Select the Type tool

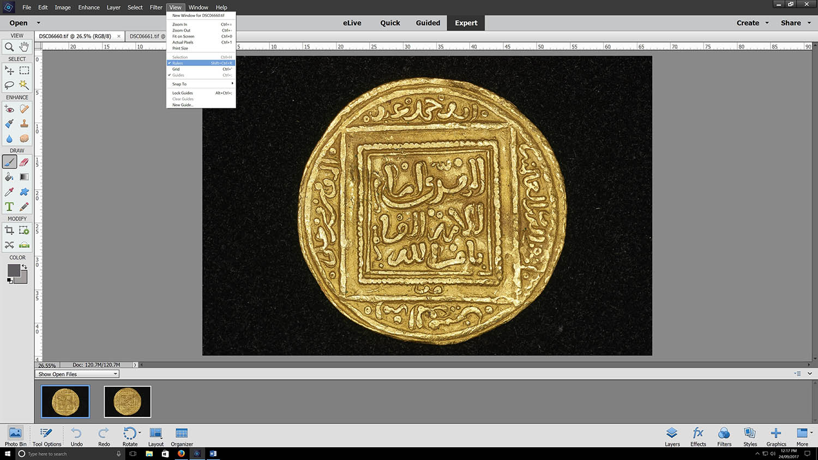(9, 207)
